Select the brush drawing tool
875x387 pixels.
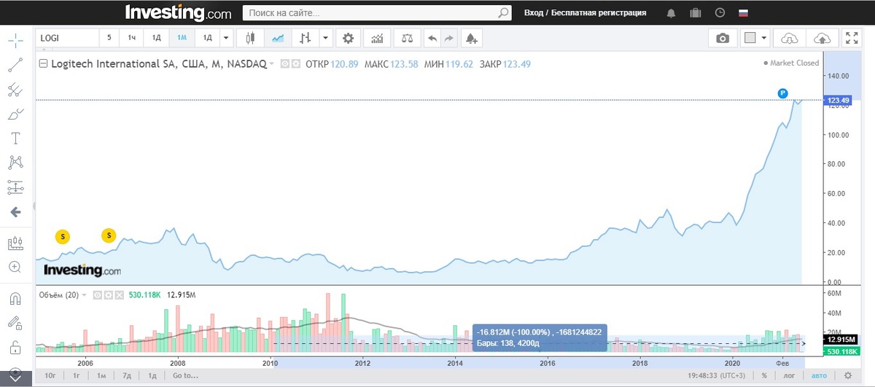pyautogui.click(x=15, y=114)
